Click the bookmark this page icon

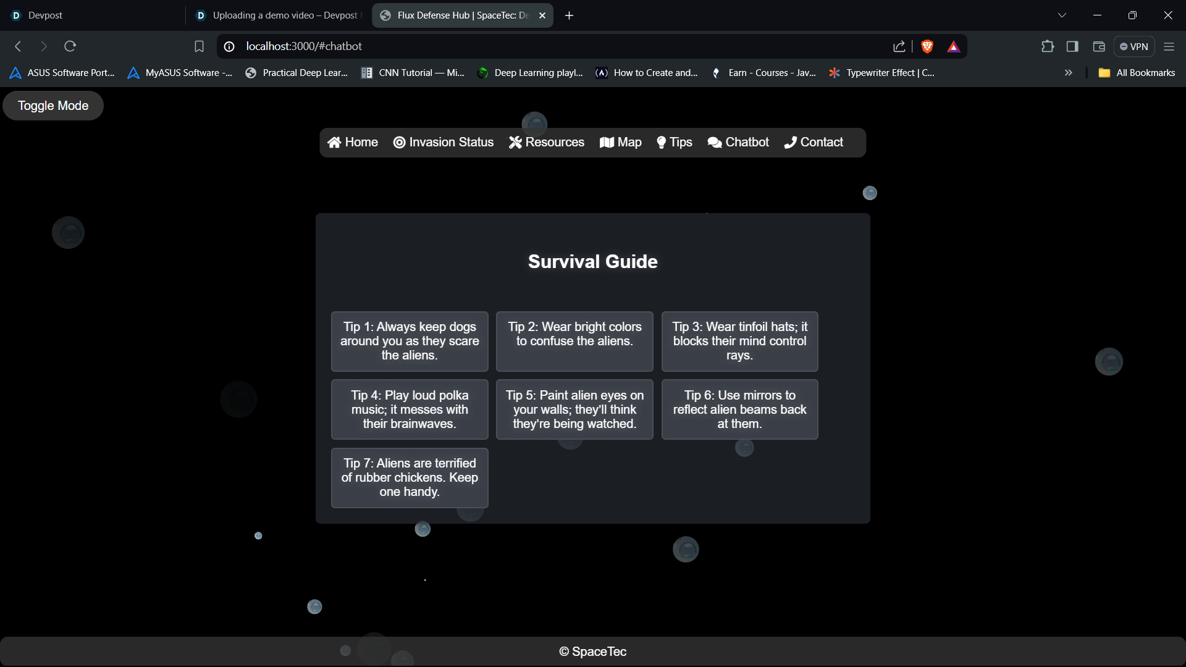(x=199, y=46)
